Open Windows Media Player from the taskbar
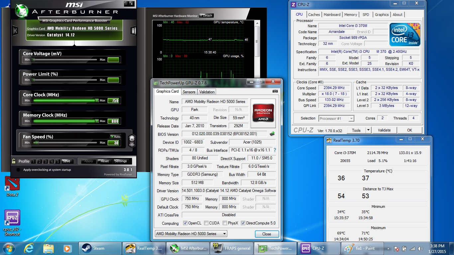 click(x=67, y=248)
